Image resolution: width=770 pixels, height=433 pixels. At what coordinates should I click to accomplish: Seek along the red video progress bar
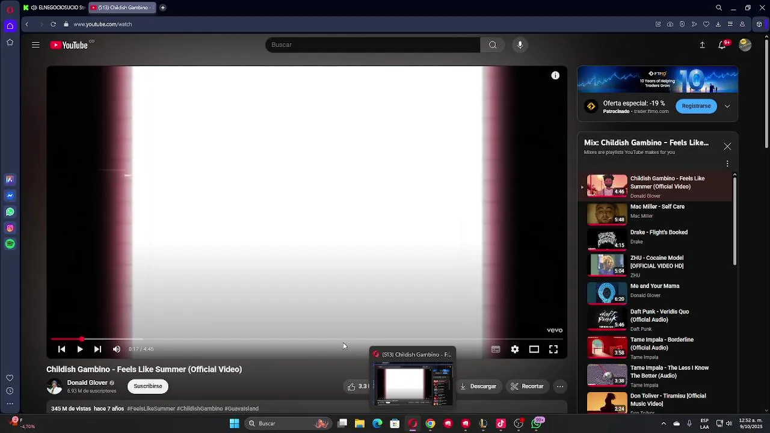coord(307,339)
